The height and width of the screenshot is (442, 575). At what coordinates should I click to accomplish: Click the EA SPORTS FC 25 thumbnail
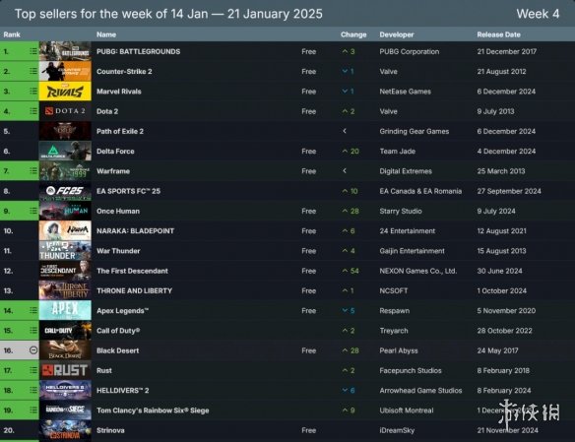[65, 191]
